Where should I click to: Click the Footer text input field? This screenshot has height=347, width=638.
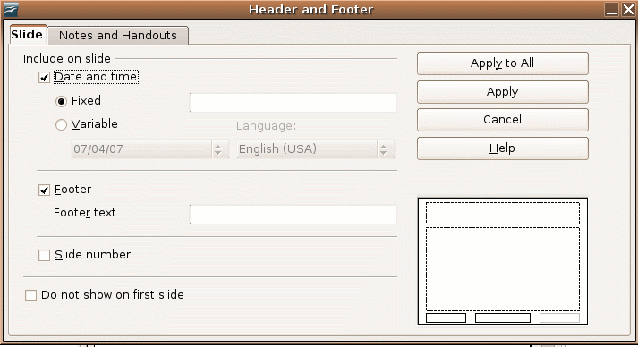pyautogui.click(x=293, y=215)
